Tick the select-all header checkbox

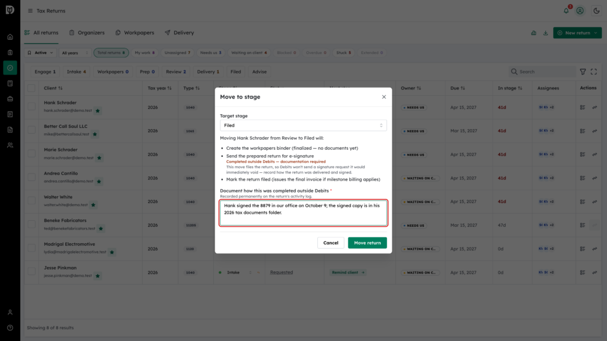[31, 88]
